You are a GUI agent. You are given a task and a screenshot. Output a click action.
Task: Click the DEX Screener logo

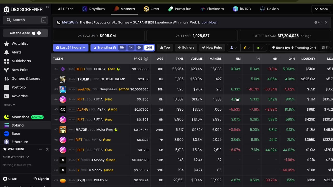[23, 10]
